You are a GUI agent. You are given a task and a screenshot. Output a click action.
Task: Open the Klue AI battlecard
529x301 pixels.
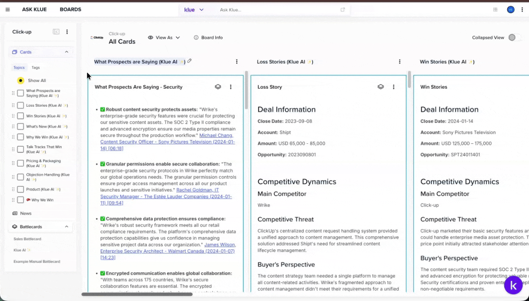coord(22,250)
